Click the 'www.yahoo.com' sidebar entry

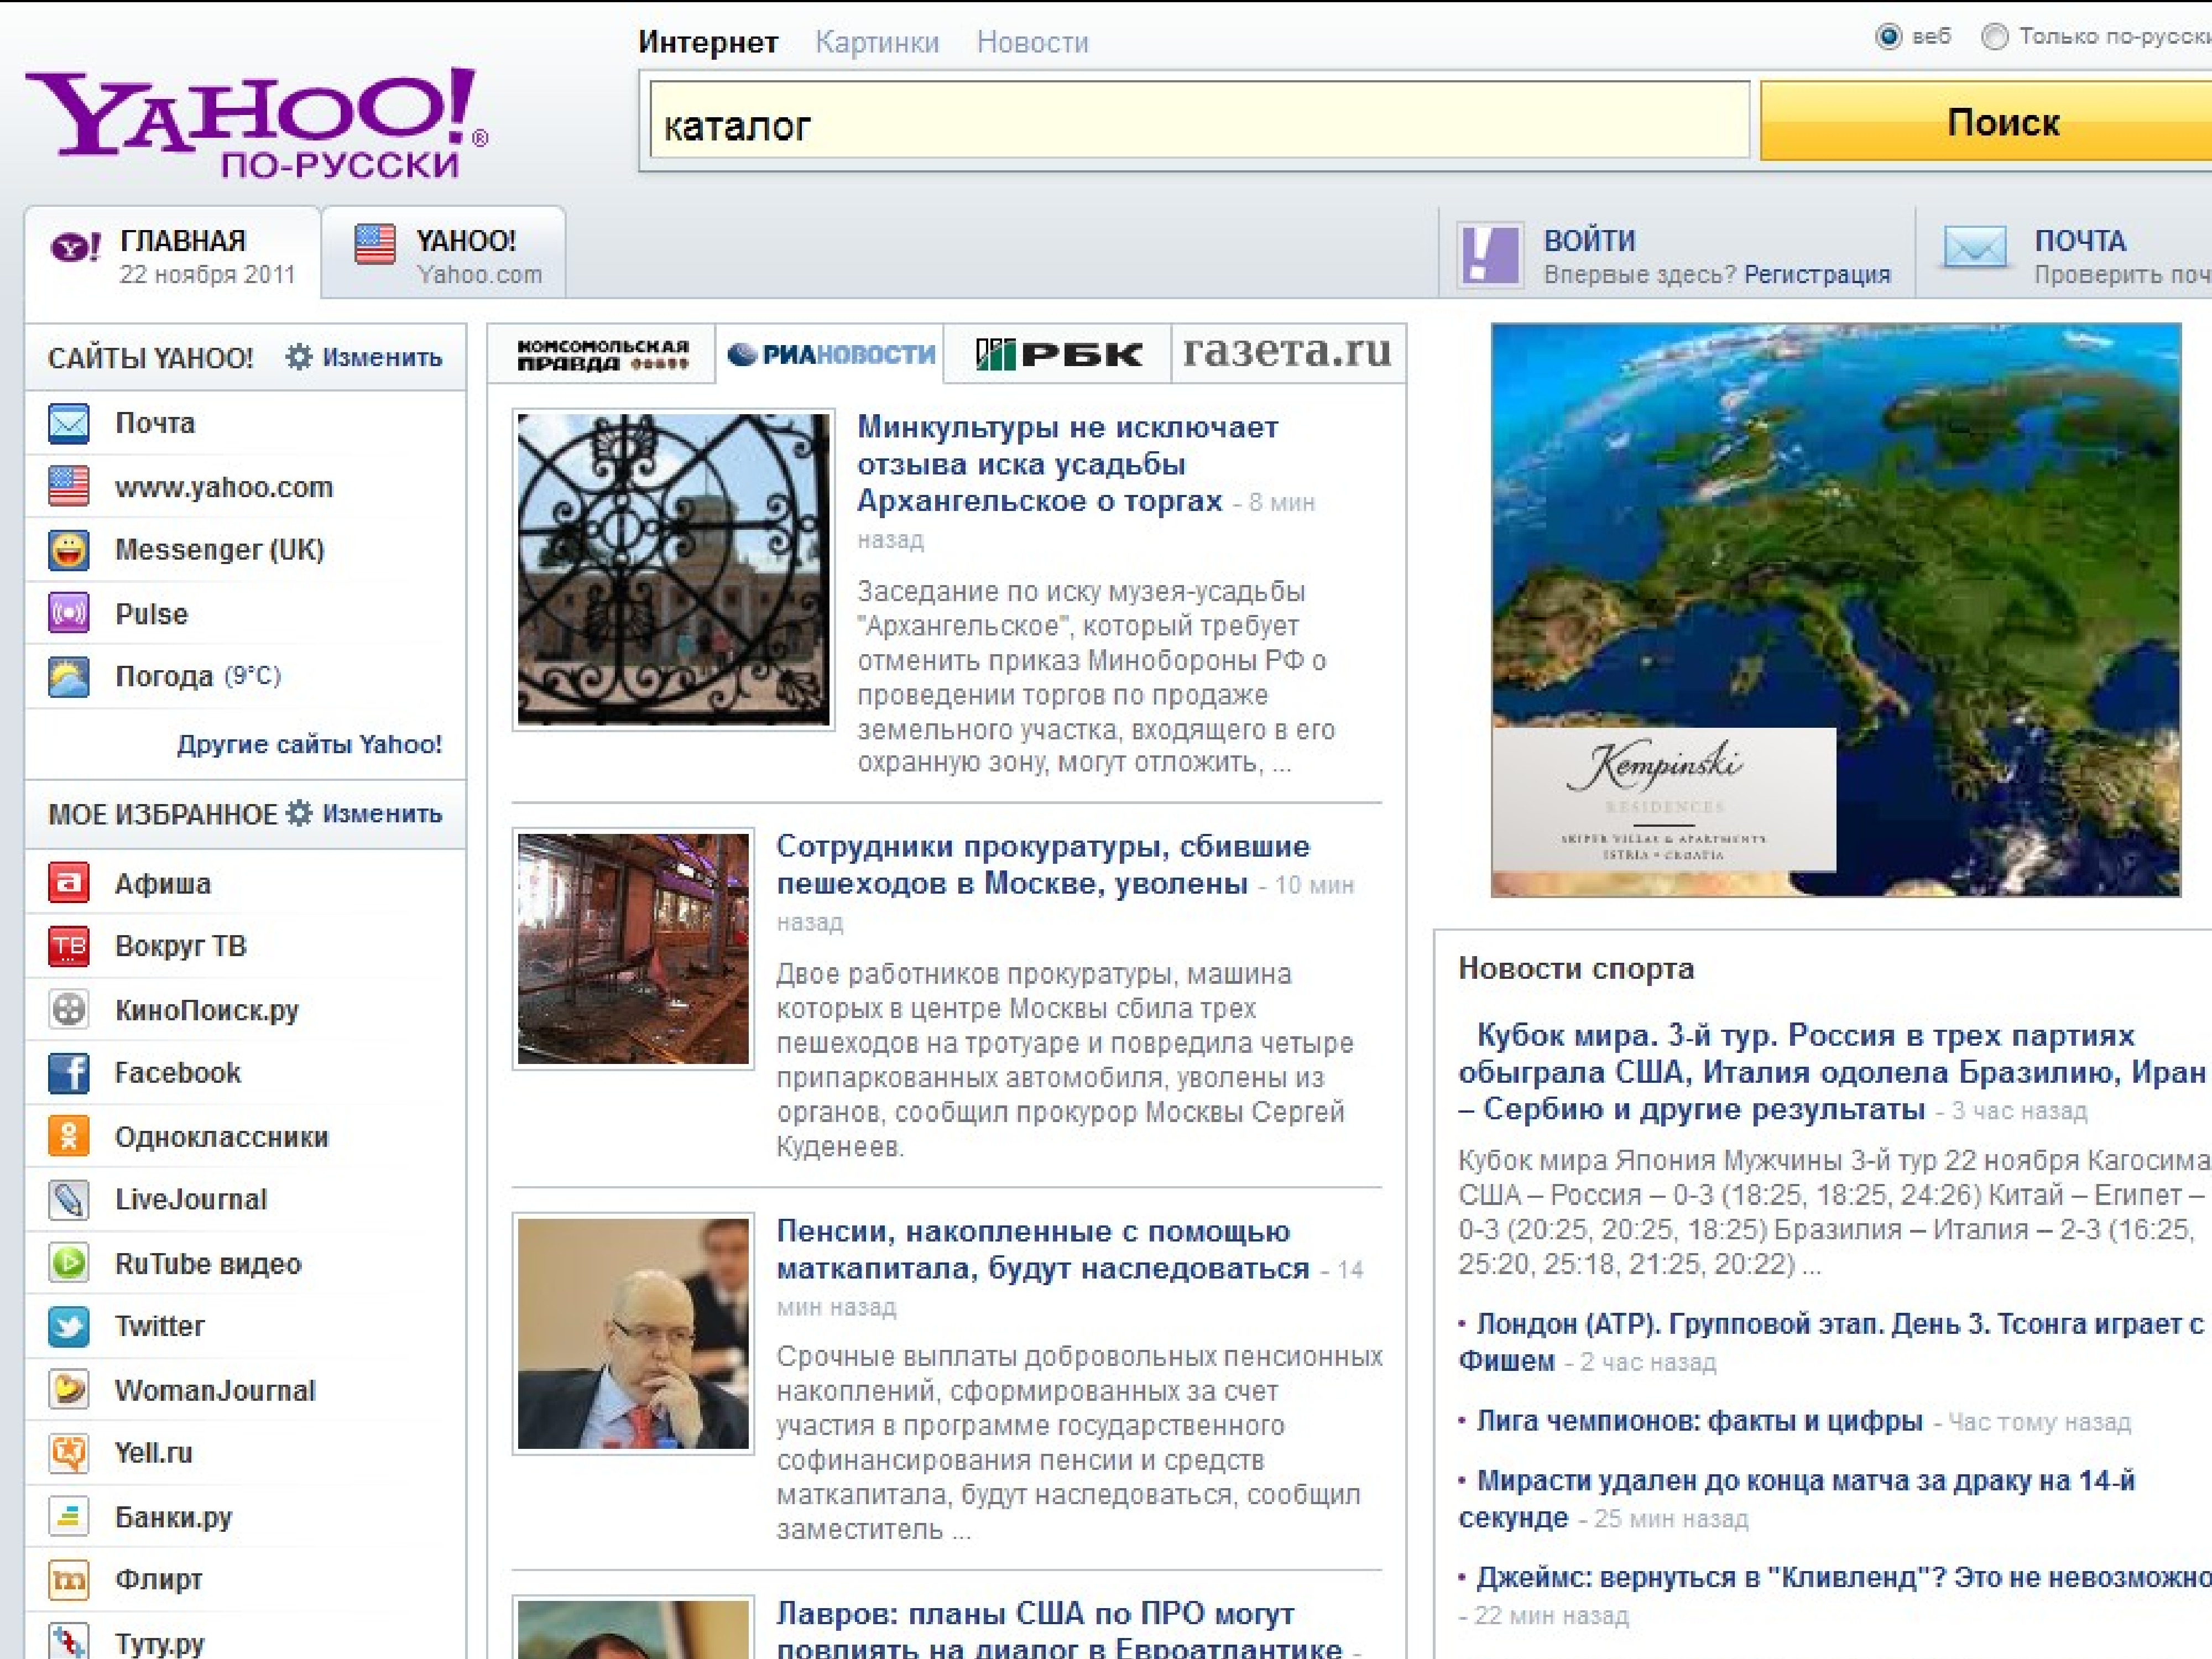(x=245, y=487)
